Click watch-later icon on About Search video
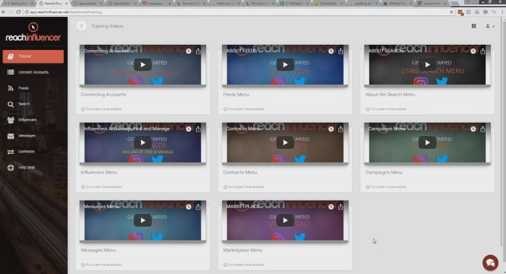 coord(473,51)
